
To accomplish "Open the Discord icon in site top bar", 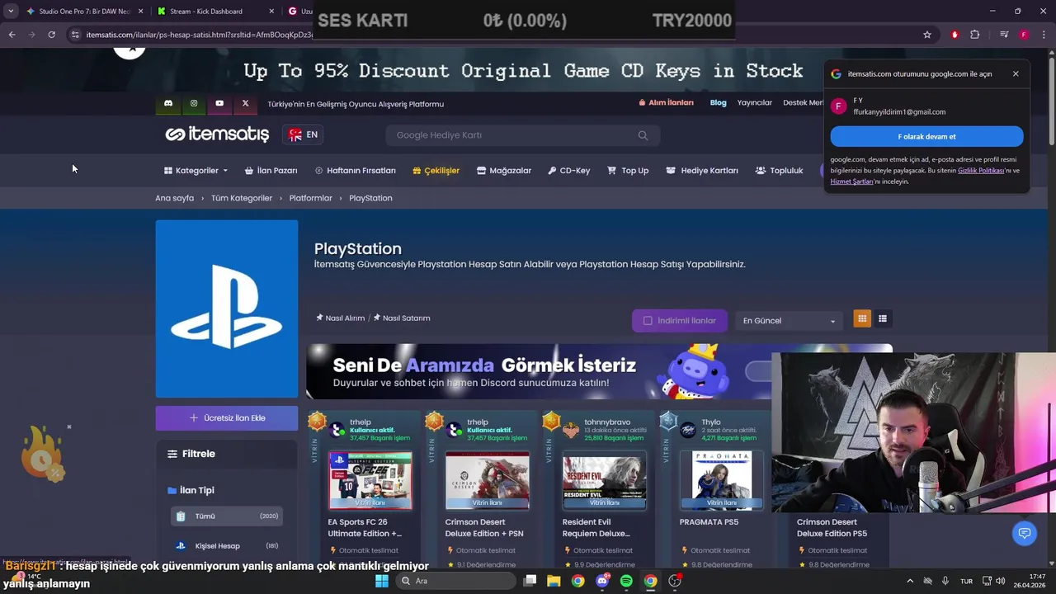I will (168, 104).
